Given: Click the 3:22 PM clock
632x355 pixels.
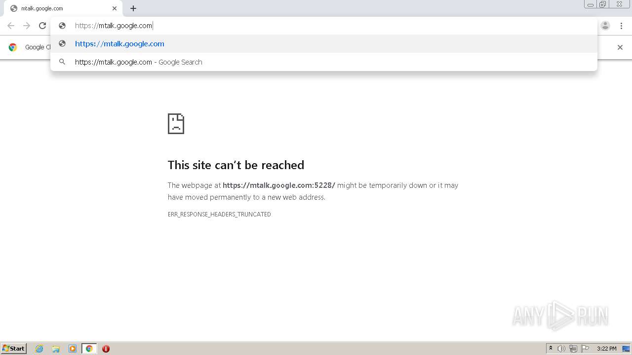Looking at the screenshot, I should coord(606,349).
